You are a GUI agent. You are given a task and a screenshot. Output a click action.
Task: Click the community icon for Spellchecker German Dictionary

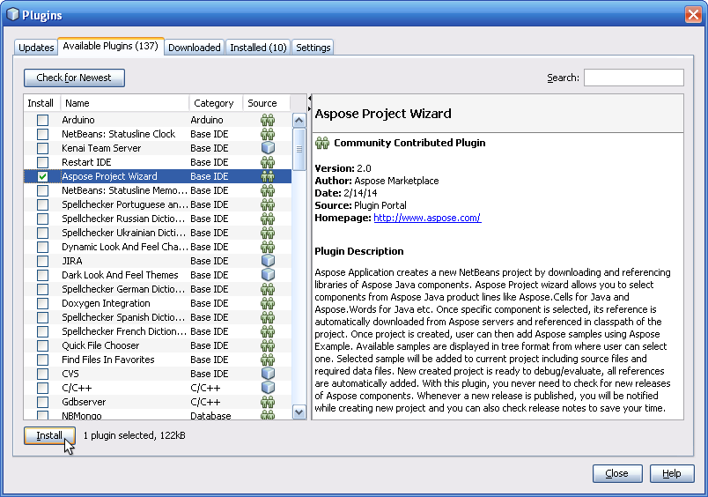coord(268,289)
